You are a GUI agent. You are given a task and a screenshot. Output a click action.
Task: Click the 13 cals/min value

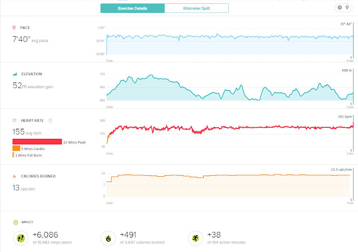[x=23, y=188]
